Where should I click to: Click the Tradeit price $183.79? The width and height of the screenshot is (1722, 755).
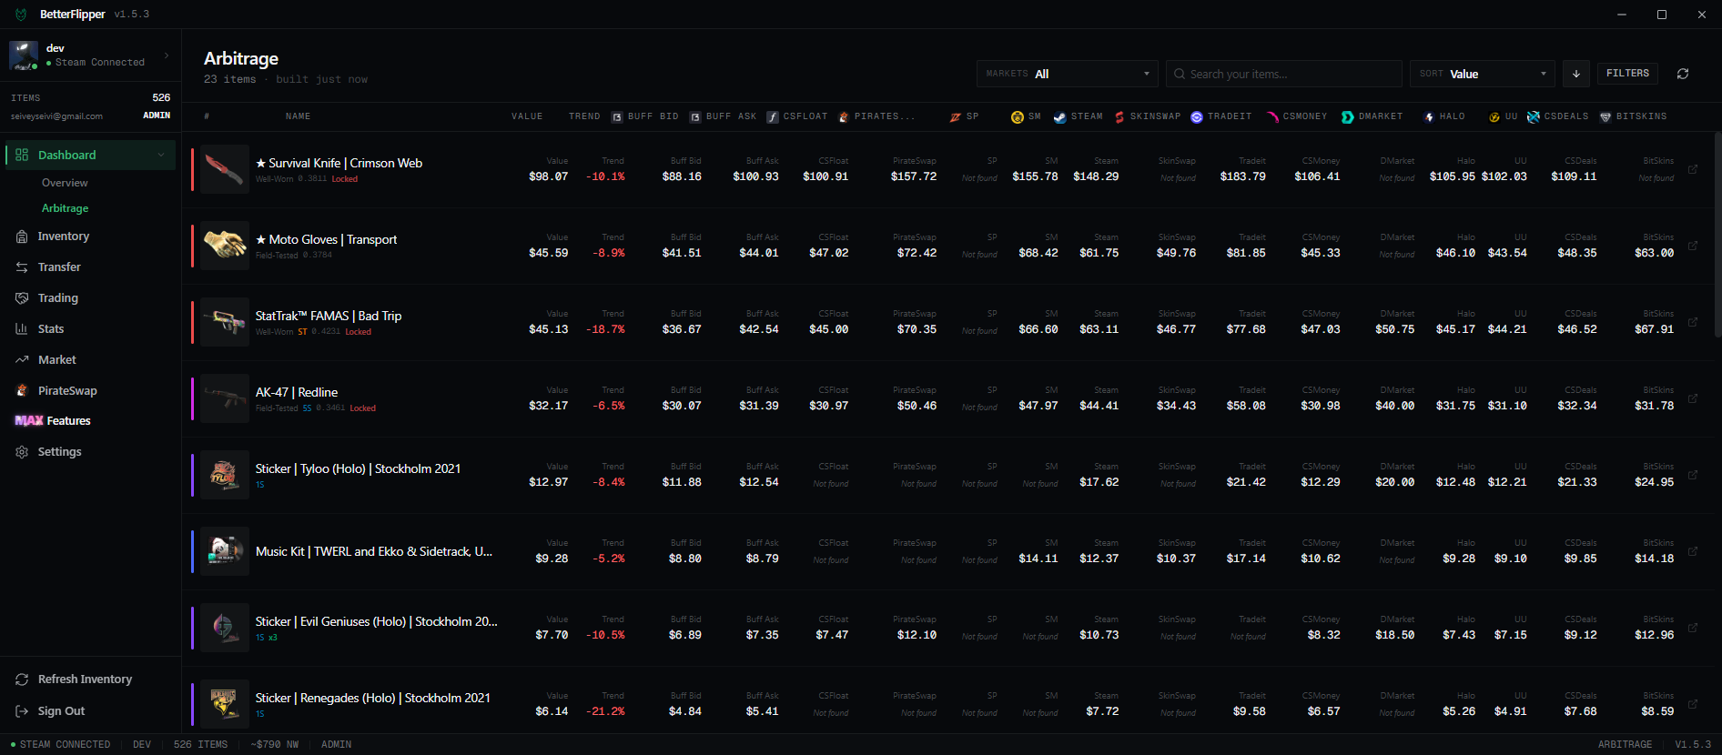(x=1243, y=176)
